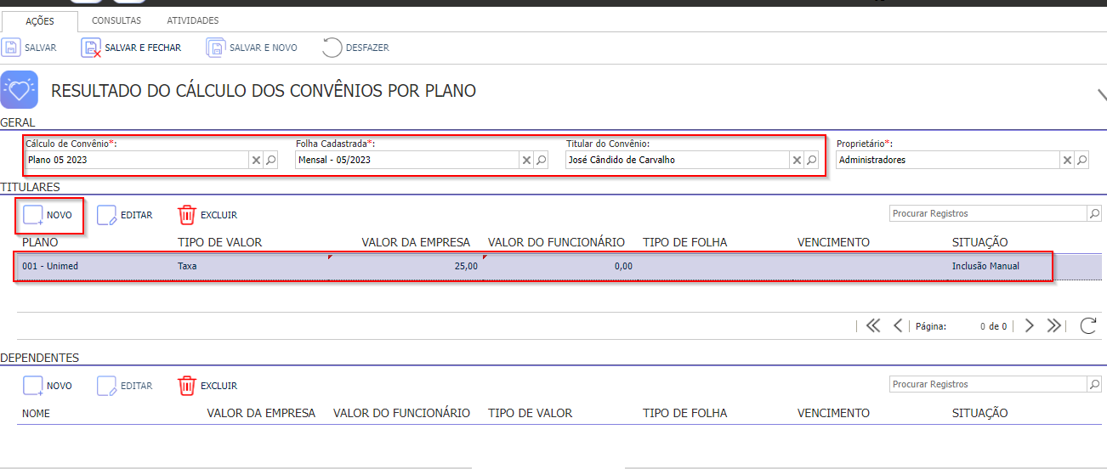
Task: Open lookup for Titular do Convênio
Action: point(812,160)
